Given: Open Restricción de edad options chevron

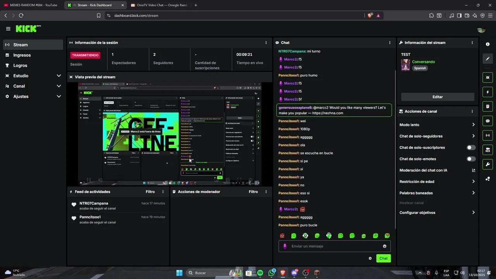Looking at the screenshot, I should tap(473, 181).
